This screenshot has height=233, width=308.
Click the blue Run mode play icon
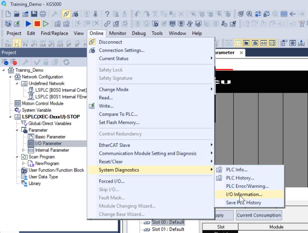28,24
